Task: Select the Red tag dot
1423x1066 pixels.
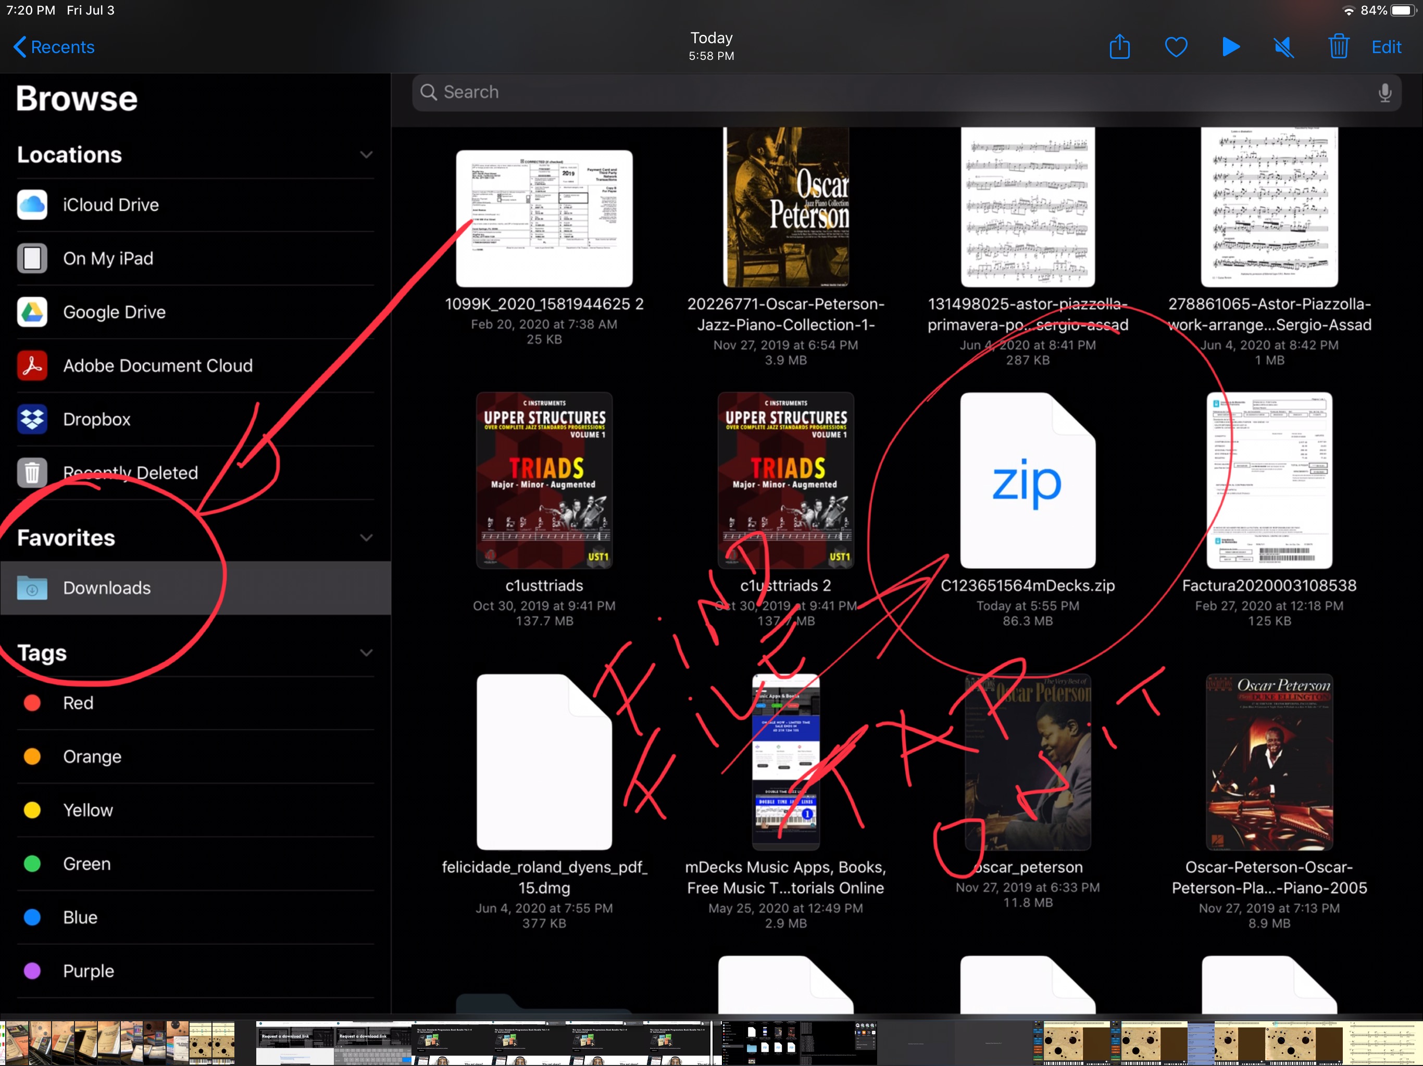Action: pyautogui.click(x=32, y=703)
